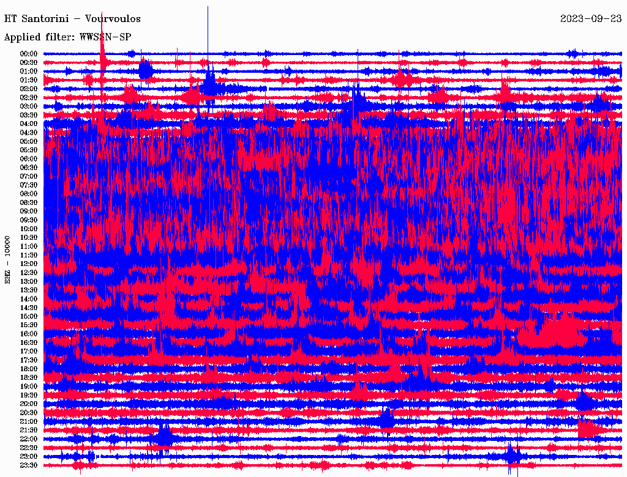
Task: Select the 07:00 time label
Action: pos(28,176)
